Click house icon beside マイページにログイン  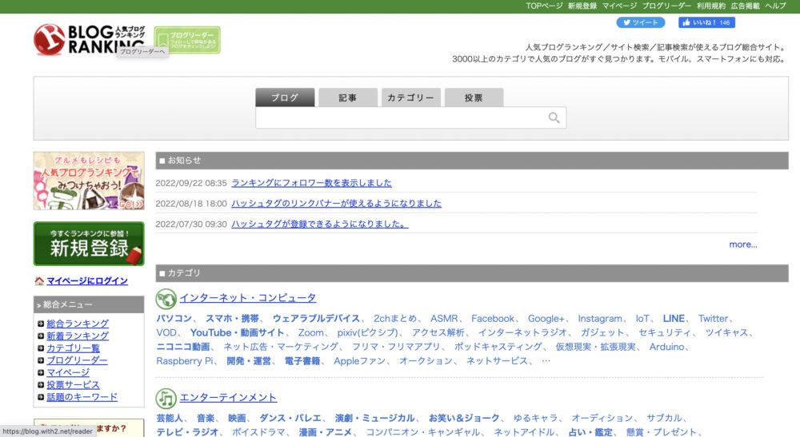(x=39, y=280)
